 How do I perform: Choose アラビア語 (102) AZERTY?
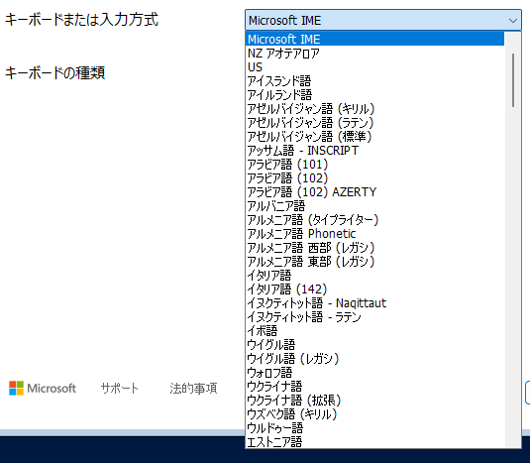(x=374, y=191)
